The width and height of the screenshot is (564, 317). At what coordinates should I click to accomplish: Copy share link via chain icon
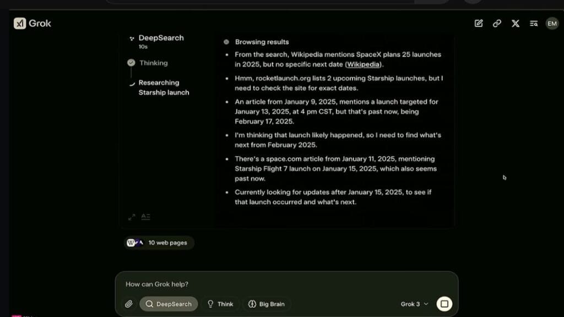[x=497, y=23]
